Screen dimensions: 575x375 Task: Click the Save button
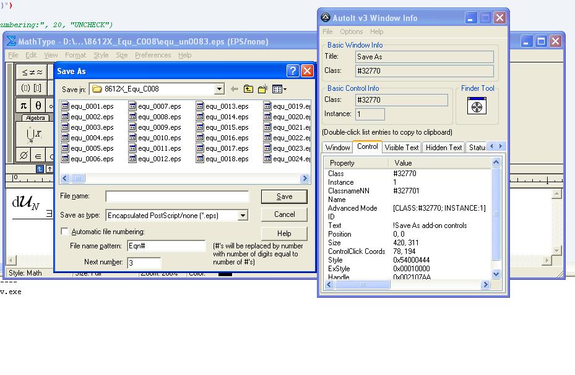(x=284, y=196)
